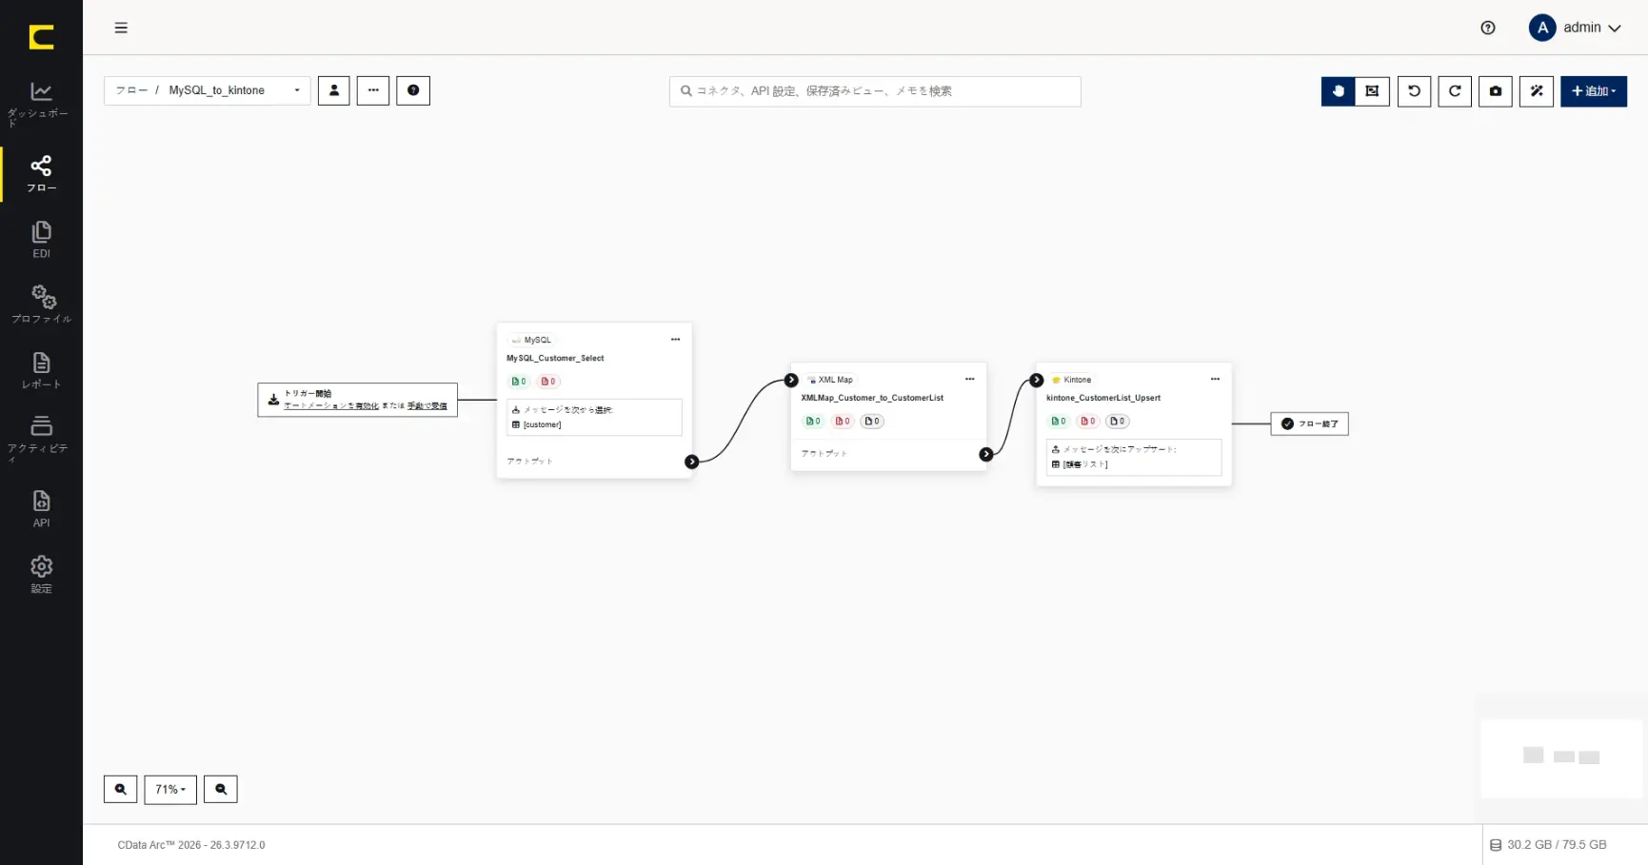
Task: Click the red error count on the Kintone connector
Action: click(x=1088, y=422)
